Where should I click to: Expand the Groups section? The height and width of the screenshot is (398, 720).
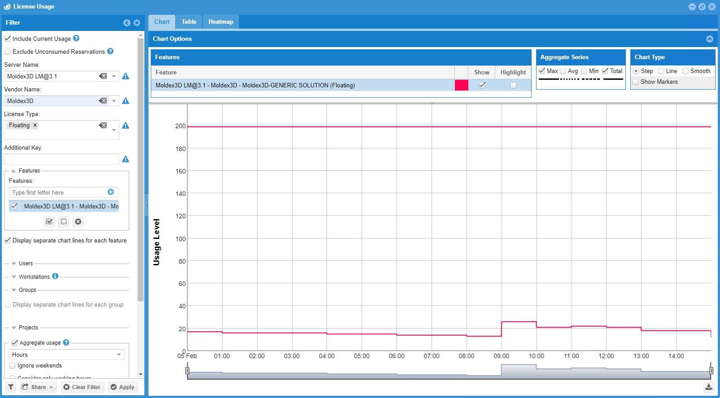13,290
